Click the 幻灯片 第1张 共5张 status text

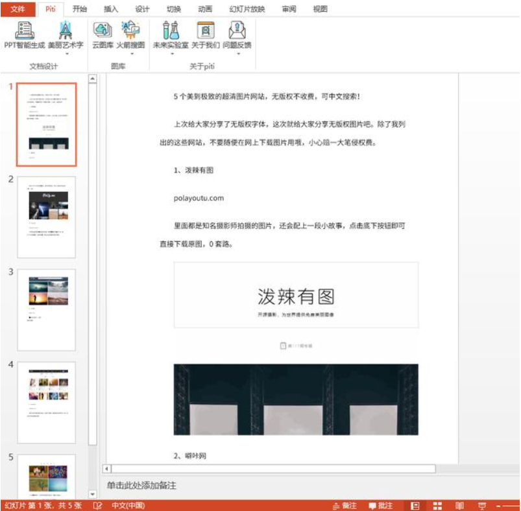[x=43, y=506]
